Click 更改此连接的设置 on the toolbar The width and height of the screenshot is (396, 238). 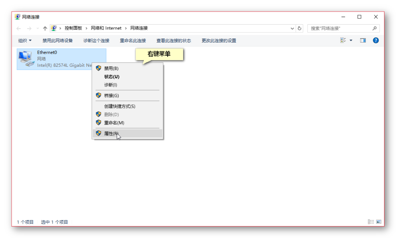click(218, 40)
